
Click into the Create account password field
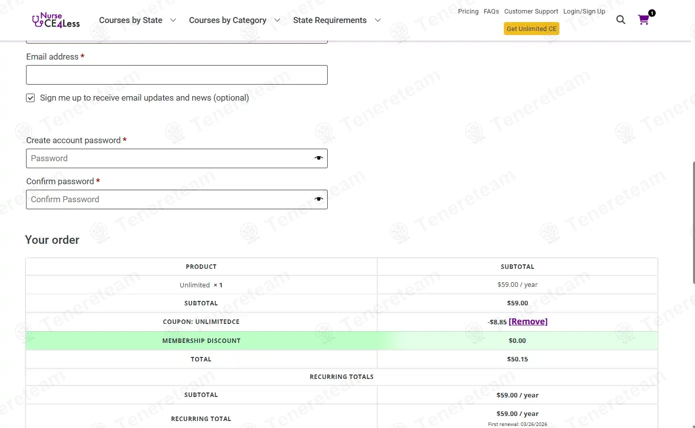coord(168,158)
